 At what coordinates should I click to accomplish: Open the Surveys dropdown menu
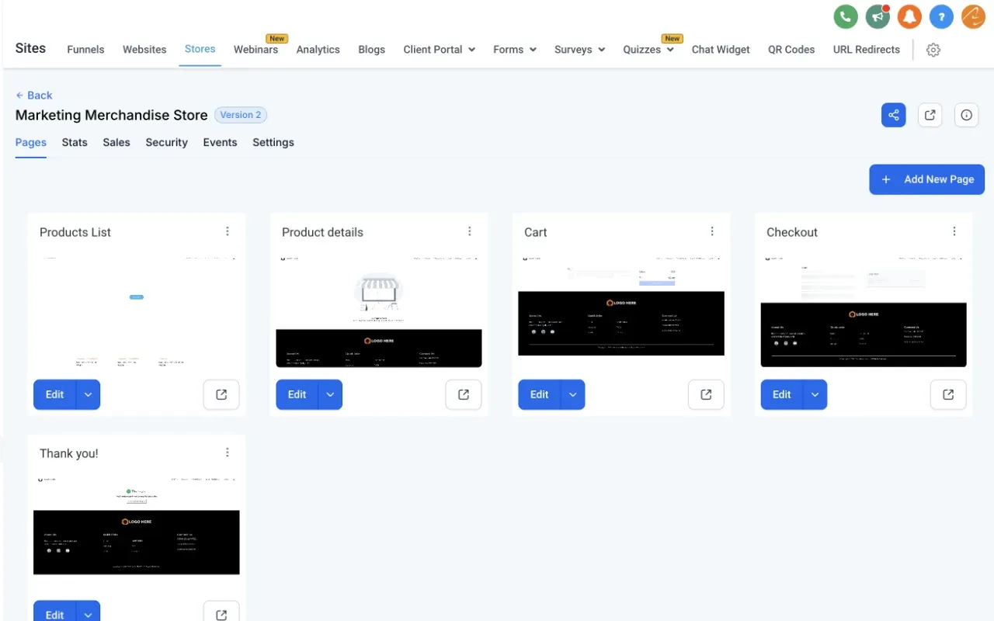pyautogui.click(x=579, y=49)
